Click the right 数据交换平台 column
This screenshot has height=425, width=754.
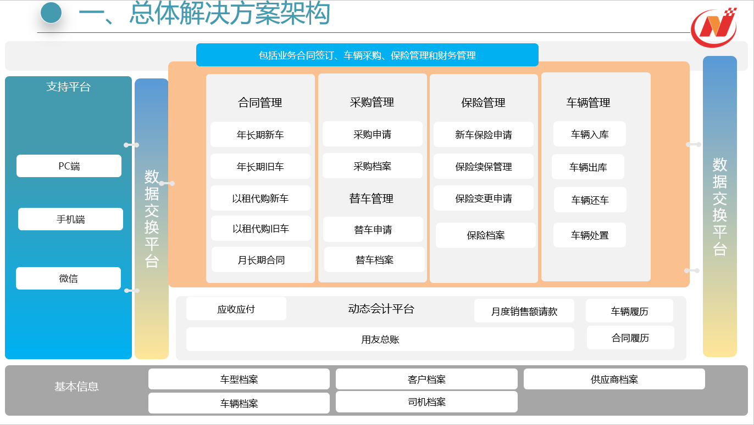pos(720,206)
